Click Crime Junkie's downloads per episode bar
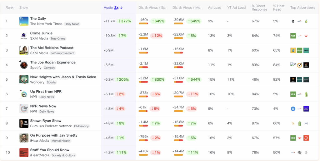The height and width of the screenshot is (161, 320). pyautogui.click(x=143, y=38)
